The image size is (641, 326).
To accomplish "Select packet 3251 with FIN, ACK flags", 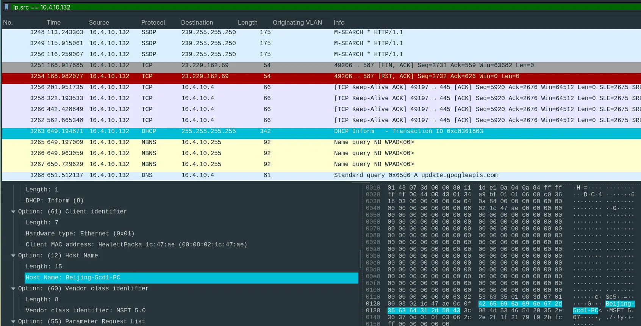I will (227, 65).
